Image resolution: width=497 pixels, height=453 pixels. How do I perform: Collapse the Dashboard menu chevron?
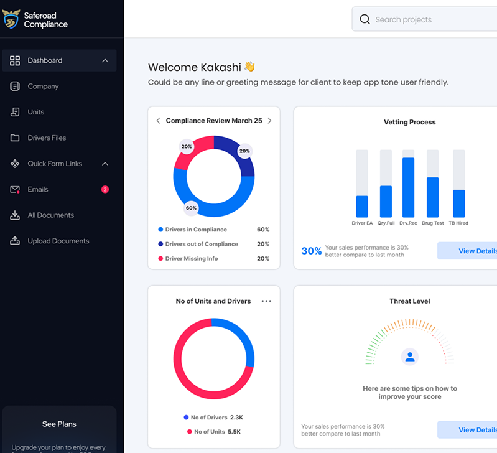[105, 60]
